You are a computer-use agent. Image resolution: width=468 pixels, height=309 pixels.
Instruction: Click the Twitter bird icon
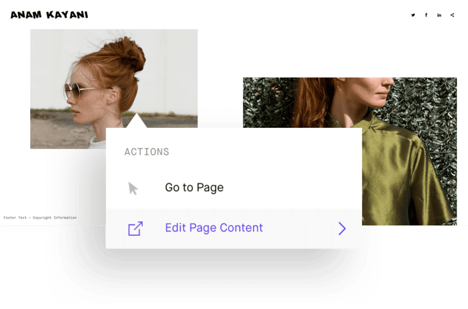(413, 15)
